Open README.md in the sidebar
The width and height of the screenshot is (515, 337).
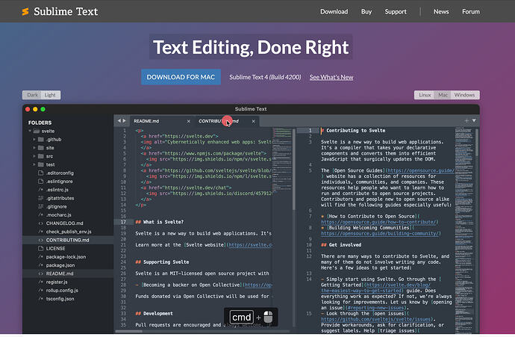[x=68, y=273]
